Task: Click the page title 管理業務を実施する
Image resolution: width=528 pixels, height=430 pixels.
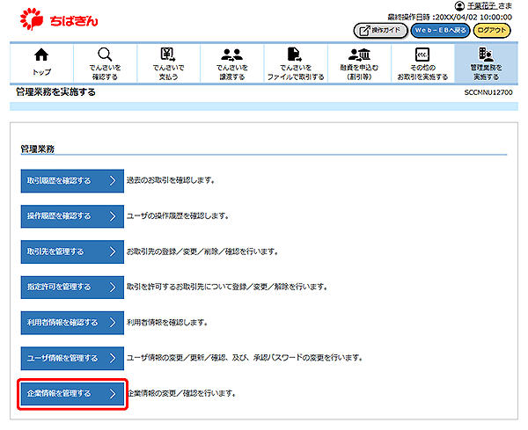Action: (56, 91)
